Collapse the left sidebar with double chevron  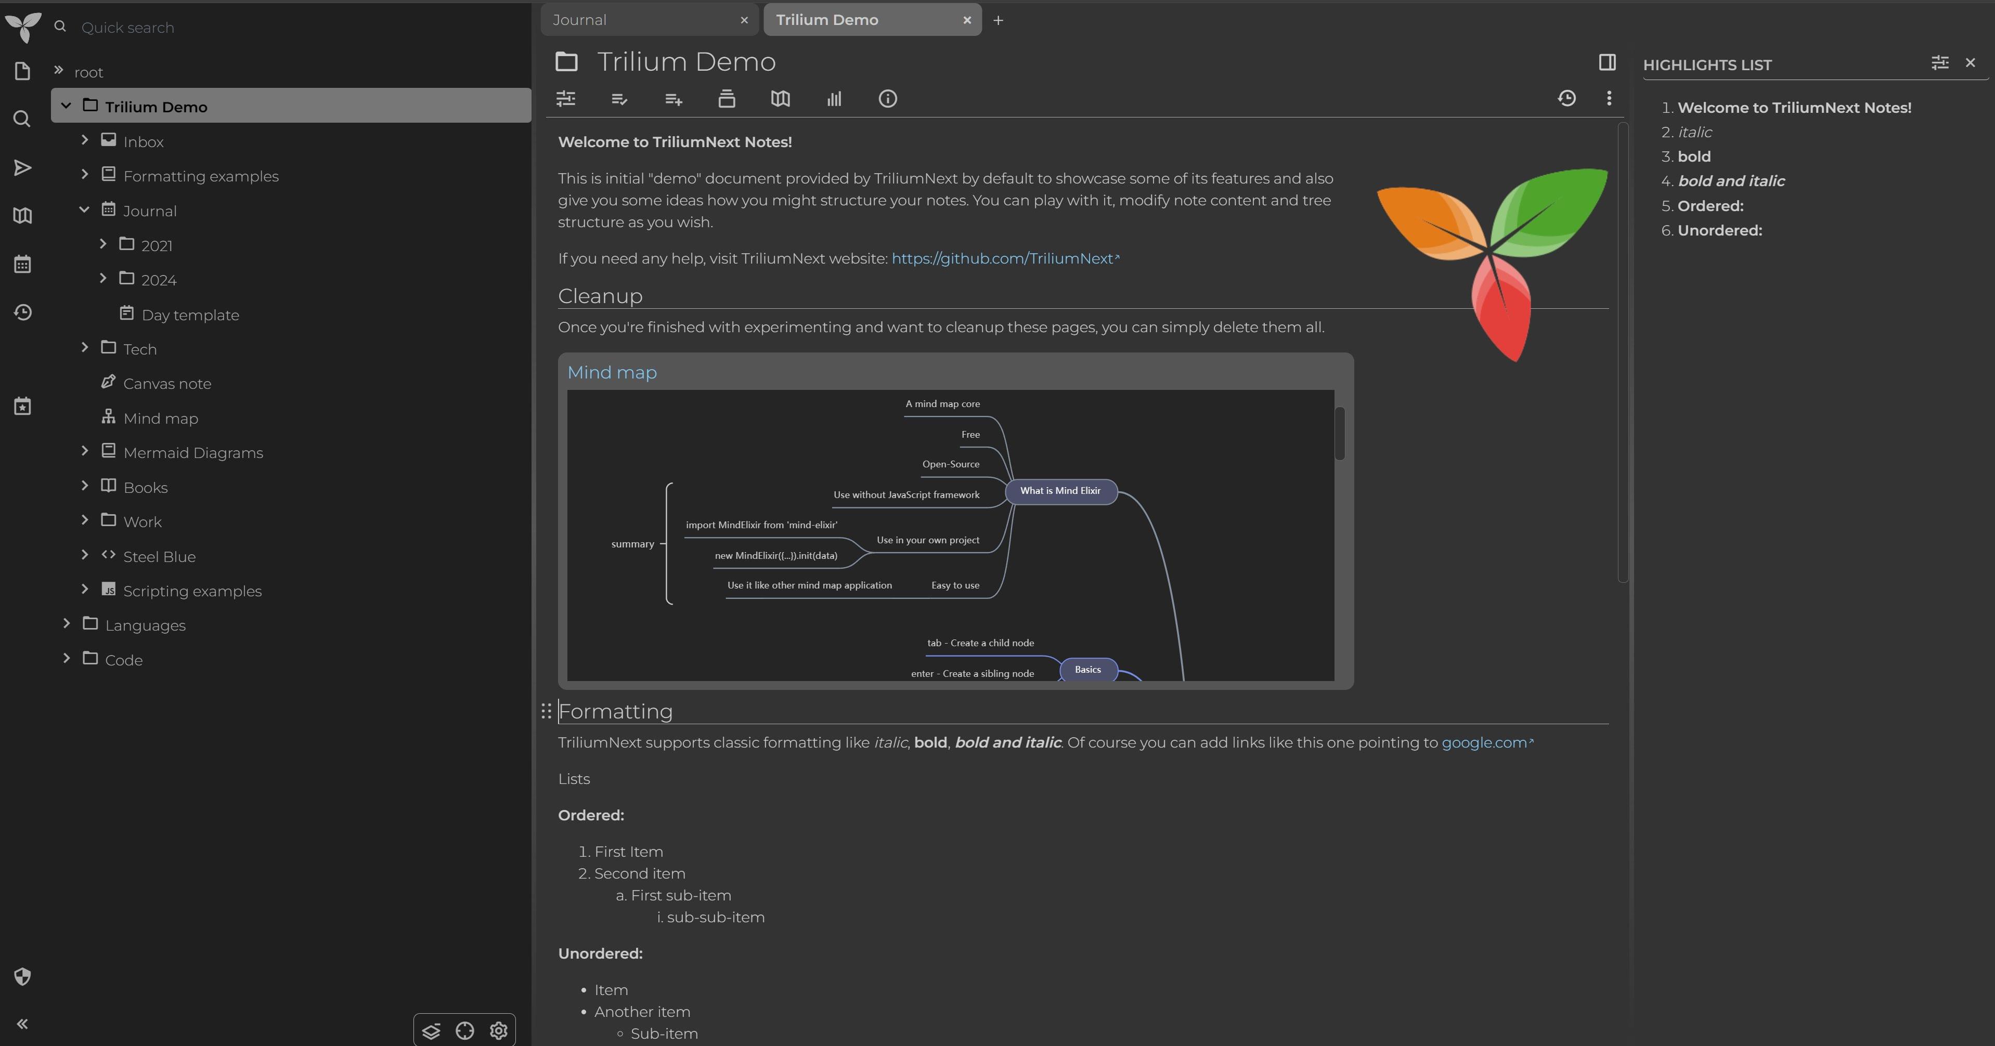click(22, 1024)
